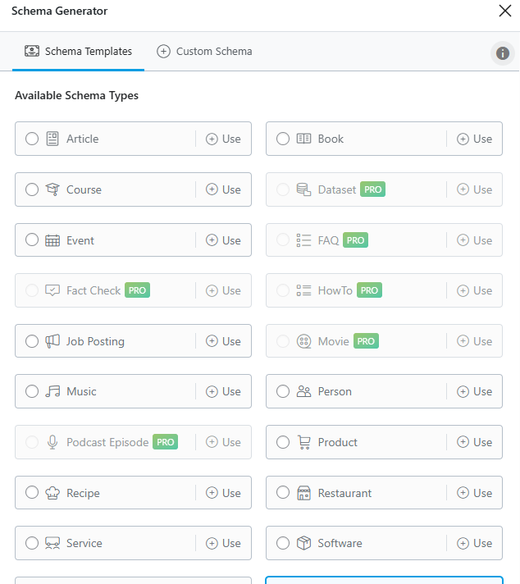Click Use for the Event schema

pyautogui.click(x=223, y=240)
